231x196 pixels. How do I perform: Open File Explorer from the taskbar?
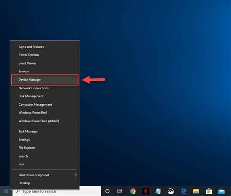[x=196, y=191]
